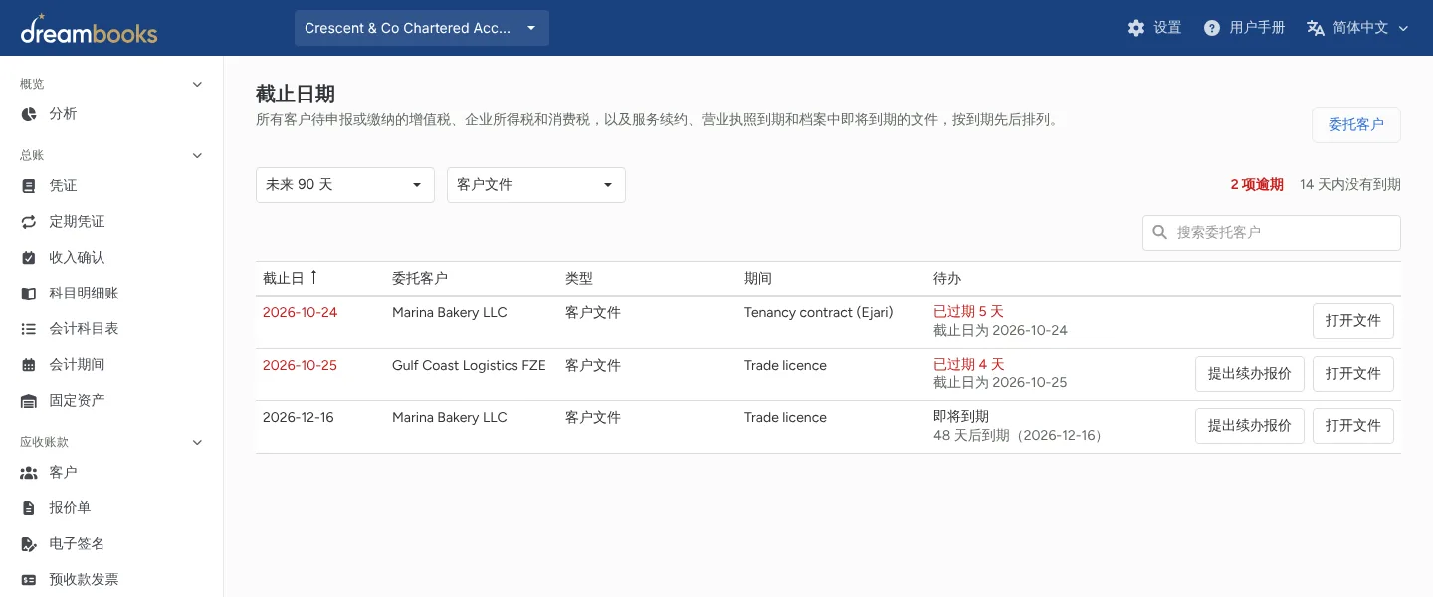Click the 电子签名 signature icon
The width and height of the screenshot is (1433, 597).
(29, 544)
